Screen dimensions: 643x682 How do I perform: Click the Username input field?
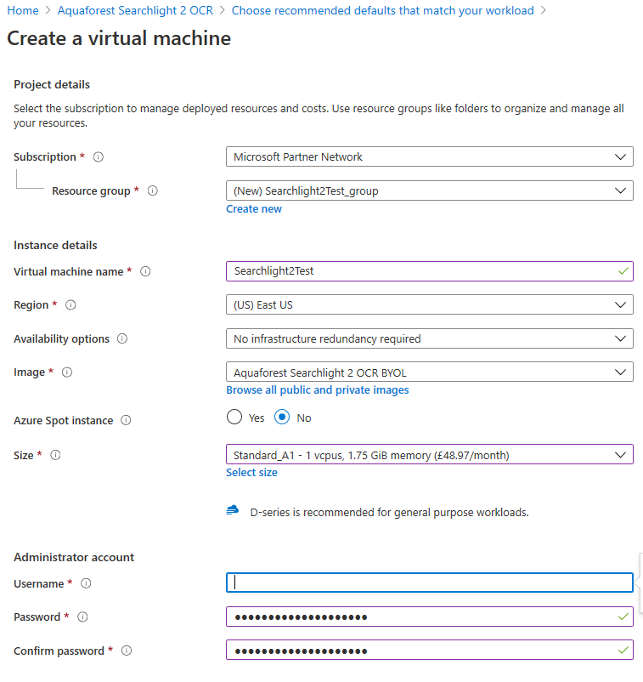pyautogui.click(x=429, y=583)
